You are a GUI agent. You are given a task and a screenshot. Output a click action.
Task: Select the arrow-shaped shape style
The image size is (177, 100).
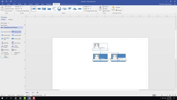[x=80, y=9]
